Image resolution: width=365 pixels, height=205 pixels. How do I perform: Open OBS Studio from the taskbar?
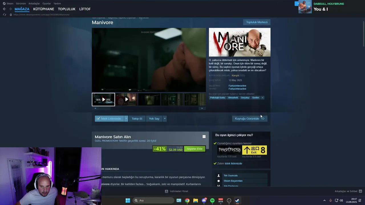229,200
